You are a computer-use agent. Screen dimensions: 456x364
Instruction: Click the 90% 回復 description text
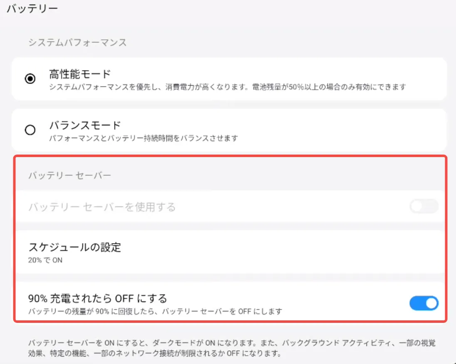155,311
